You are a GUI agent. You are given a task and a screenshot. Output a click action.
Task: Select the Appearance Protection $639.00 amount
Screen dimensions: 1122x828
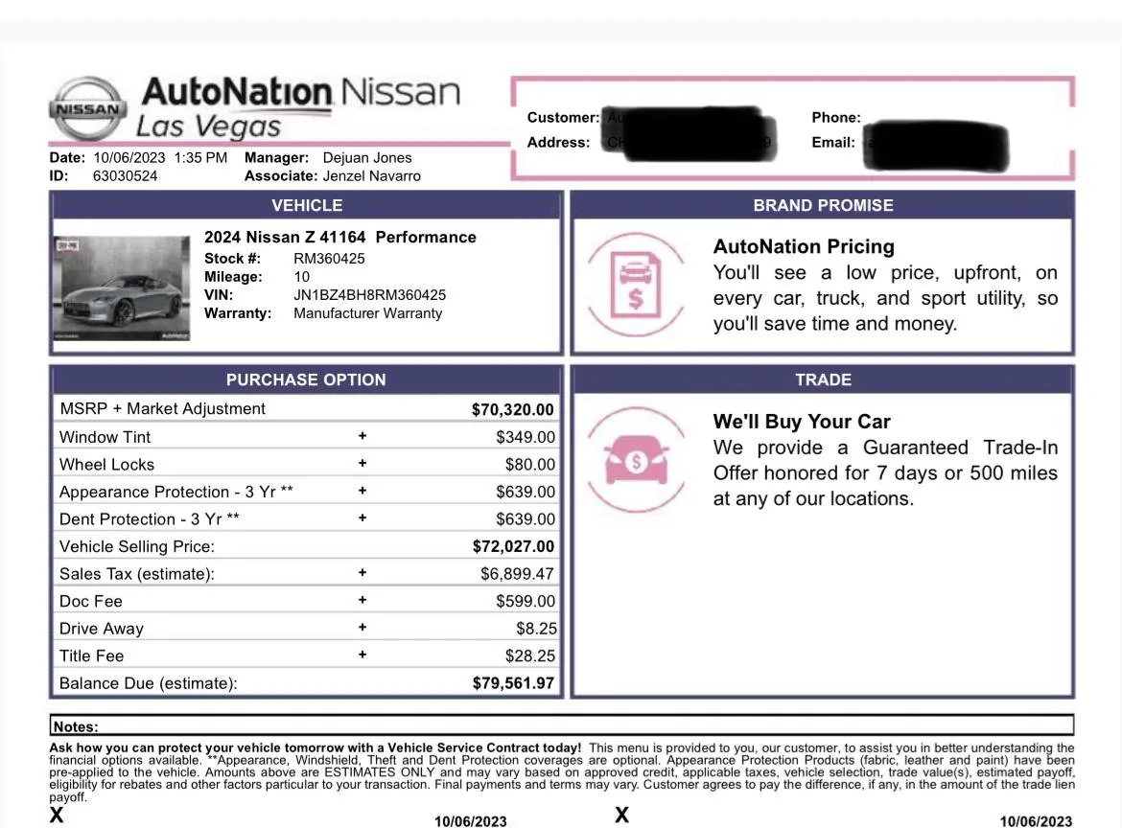[x=526, y=492]
